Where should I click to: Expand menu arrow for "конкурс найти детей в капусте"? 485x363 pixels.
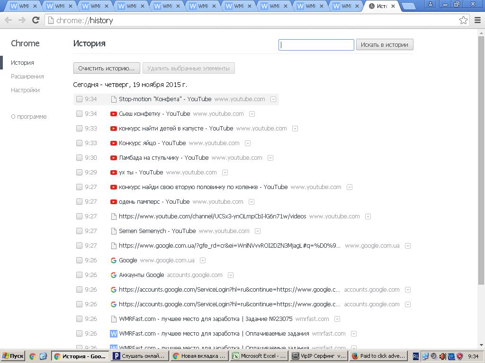pos(295,129)
